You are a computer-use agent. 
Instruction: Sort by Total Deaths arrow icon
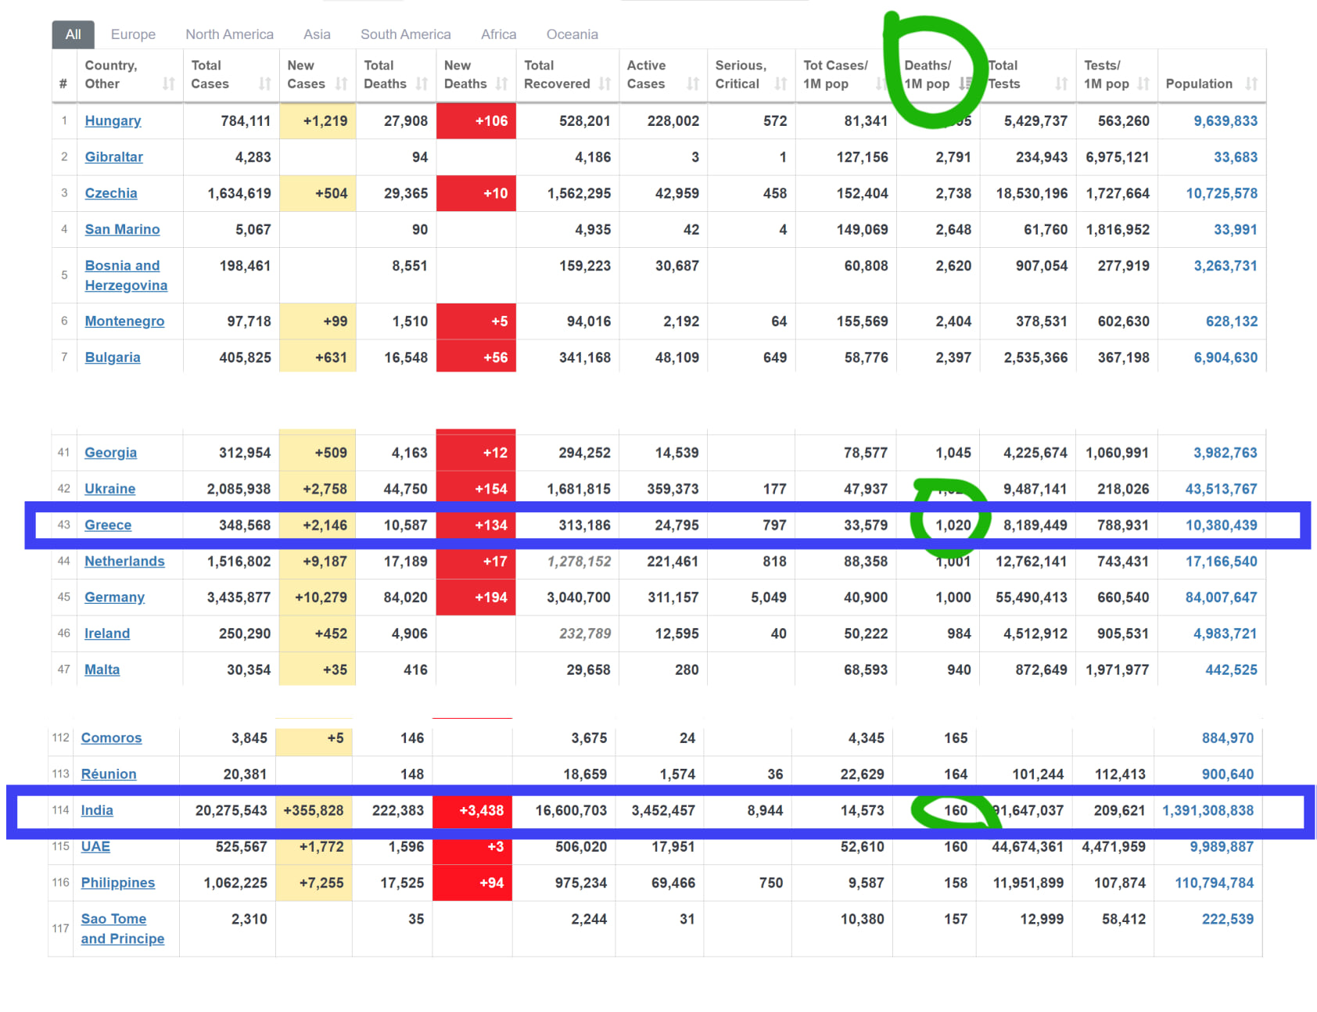tap(422, 84)
